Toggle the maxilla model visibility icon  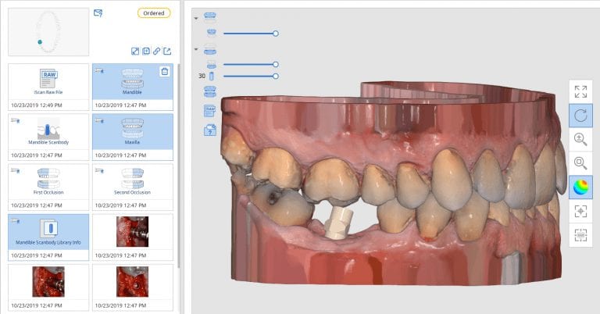(x=211, y=33)
